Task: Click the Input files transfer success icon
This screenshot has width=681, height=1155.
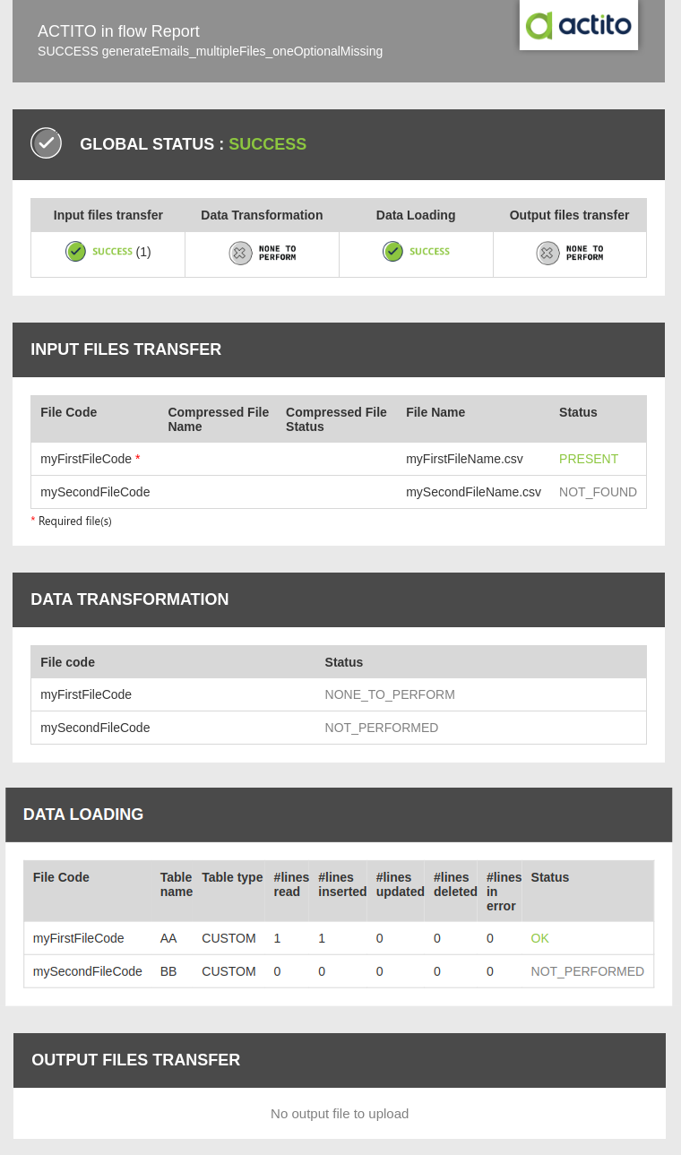Action: coord(75,252)
